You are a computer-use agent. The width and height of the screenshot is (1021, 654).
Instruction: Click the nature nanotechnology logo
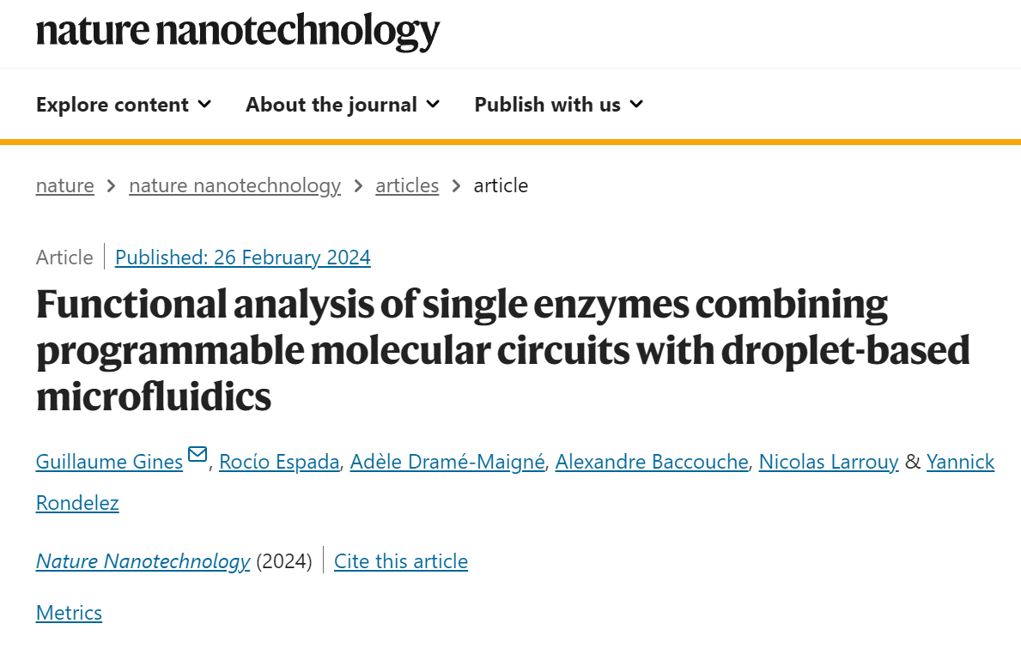tap(238, 31)
